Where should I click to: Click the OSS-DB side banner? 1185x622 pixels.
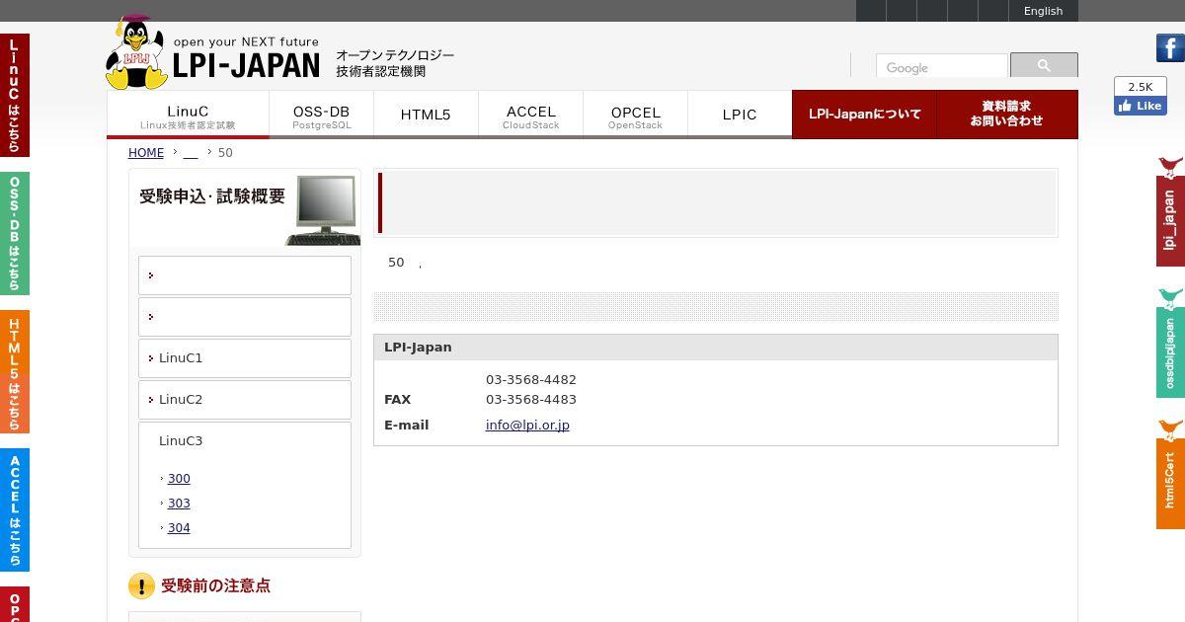tap(15, 233)
